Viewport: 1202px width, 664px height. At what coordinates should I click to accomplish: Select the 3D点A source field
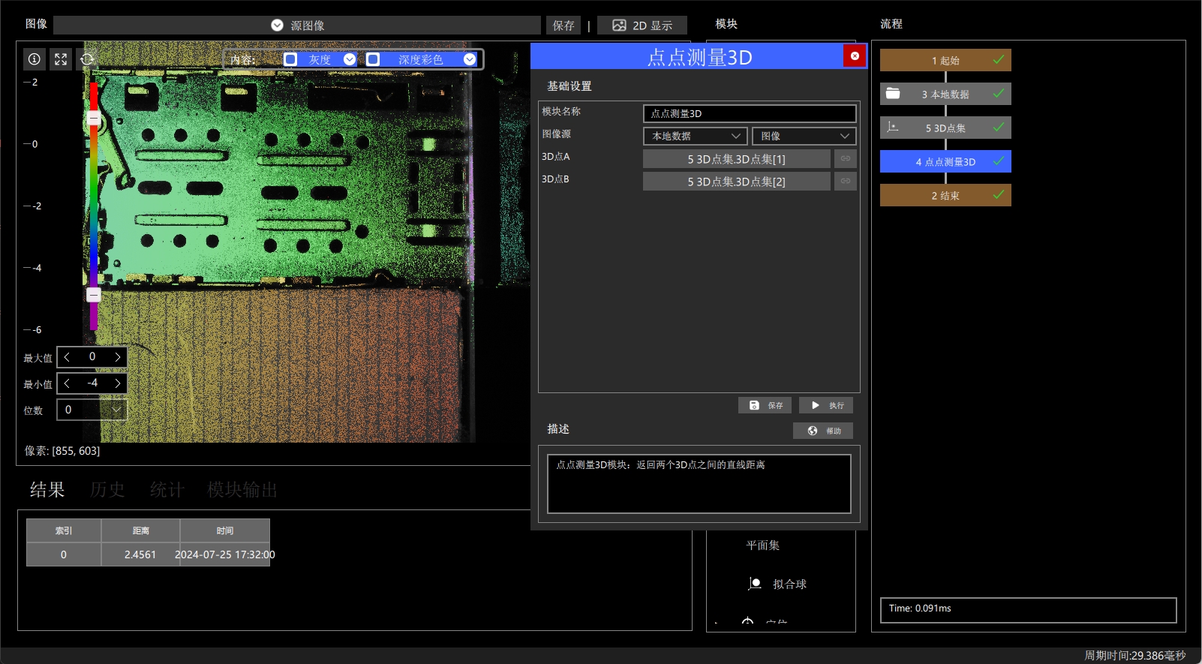point(737,159)
